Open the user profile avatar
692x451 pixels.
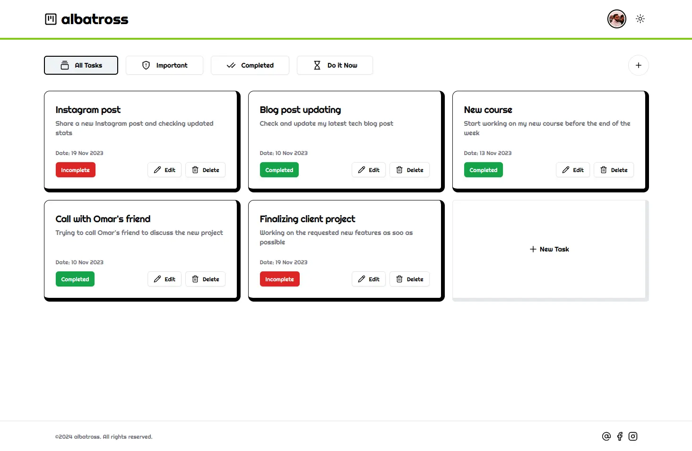tap(617, 19)
